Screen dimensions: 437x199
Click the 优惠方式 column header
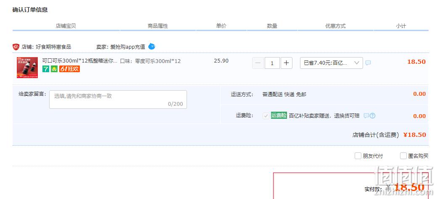(x=336, y=26)
